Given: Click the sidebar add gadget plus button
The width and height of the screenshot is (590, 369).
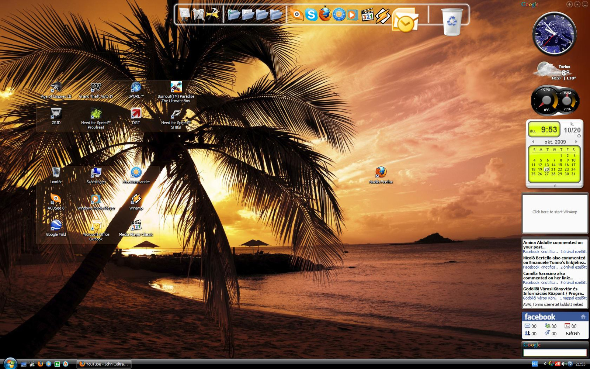Looking at the screenshot, I should 569,4.
